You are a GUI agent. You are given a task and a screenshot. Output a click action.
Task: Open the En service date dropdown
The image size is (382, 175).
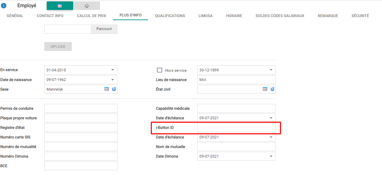[113, 70]
